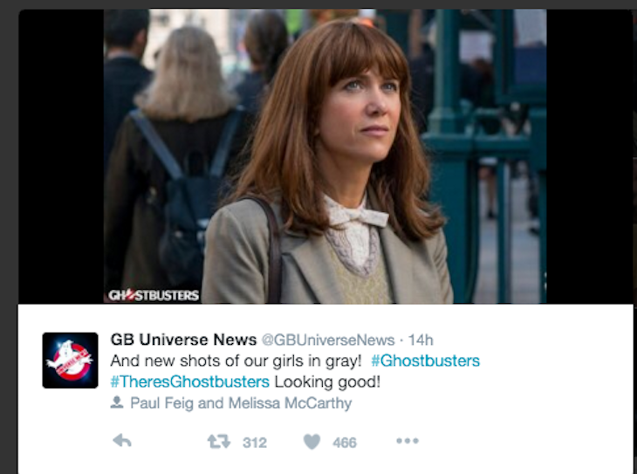Like the tweet with the heart icon

coord(312,442)
